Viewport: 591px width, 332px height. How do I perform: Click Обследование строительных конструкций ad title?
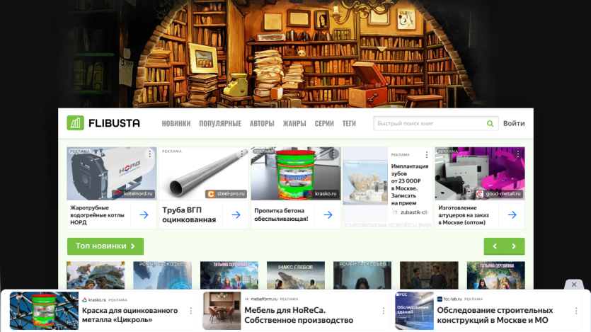tap(495, 315)
